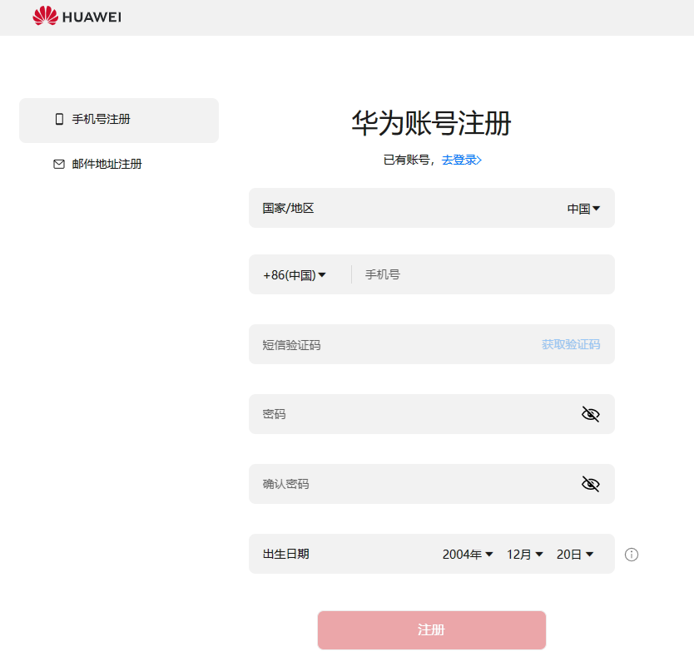
Task: Click the 已有账号 text
Action: coord(406,160)
